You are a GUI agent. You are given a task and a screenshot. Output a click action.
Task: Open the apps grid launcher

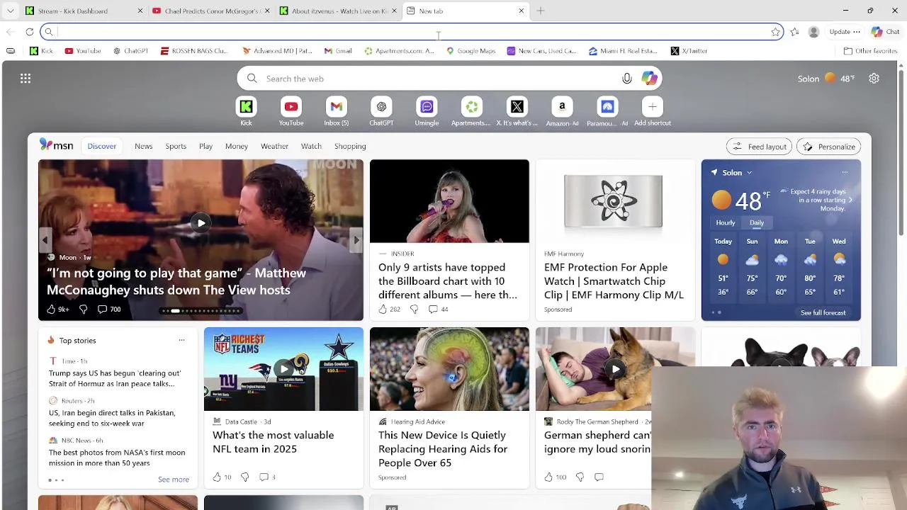point(26,79)
